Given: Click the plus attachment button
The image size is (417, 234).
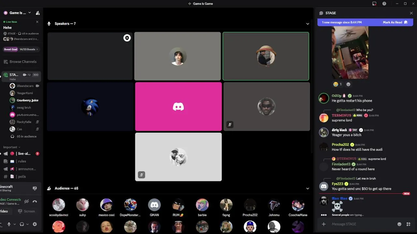Looking at the screenshot, I should pyautogui.click(x=324, y=224).
